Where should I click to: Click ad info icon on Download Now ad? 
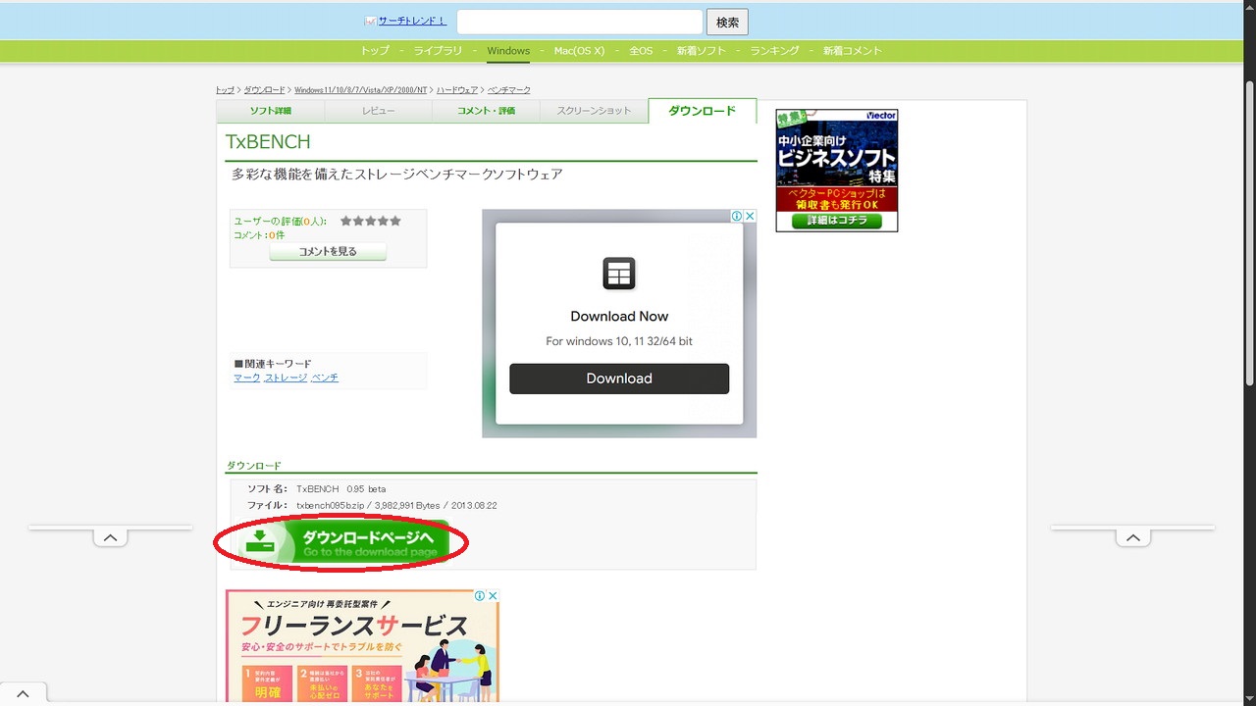pos(737,216)
